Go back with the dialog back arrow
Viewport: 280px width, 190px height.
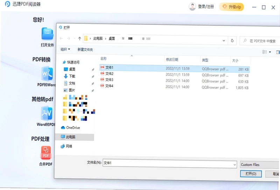[61, 38]
